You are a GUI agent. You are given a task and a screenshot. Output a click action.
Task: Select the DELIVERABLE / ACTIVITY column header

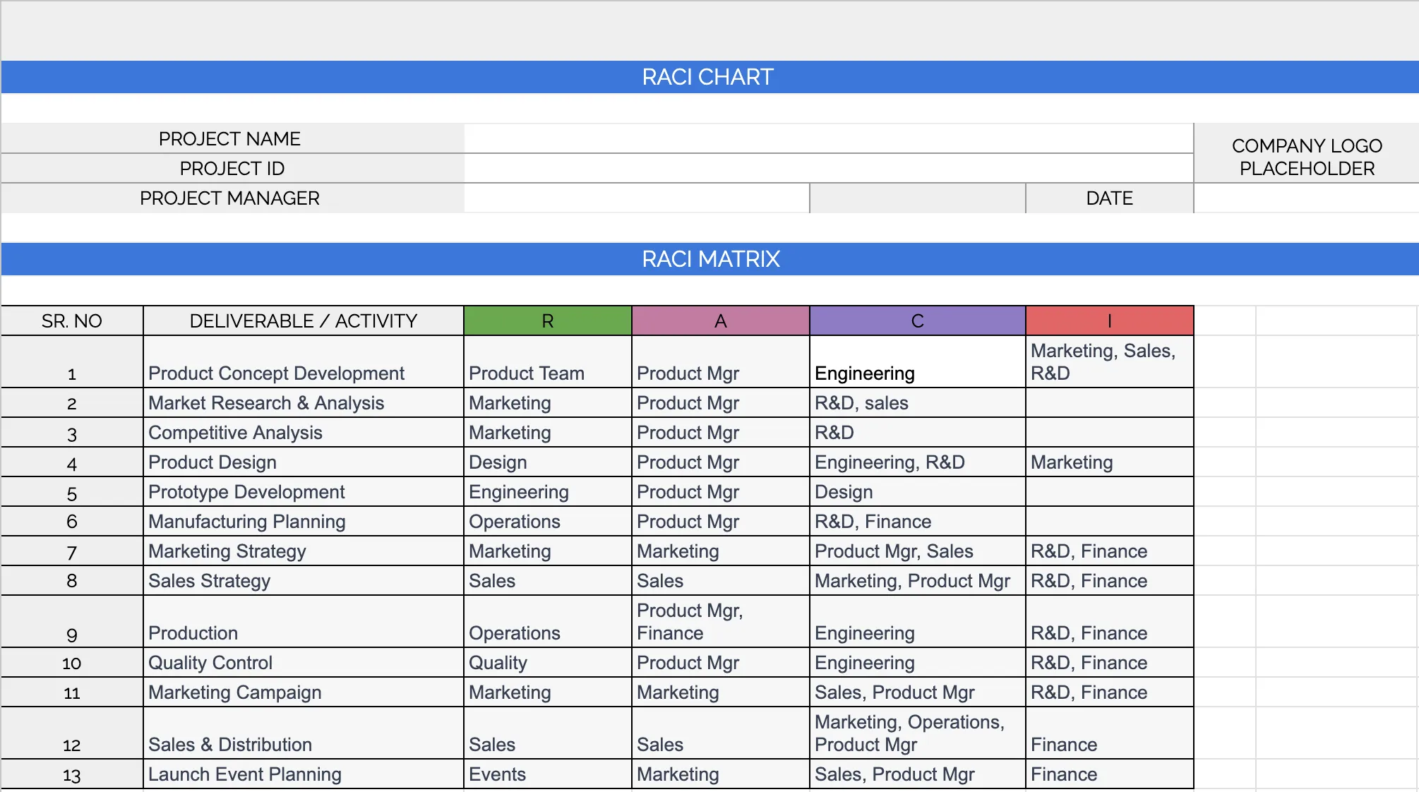[302, 320]
